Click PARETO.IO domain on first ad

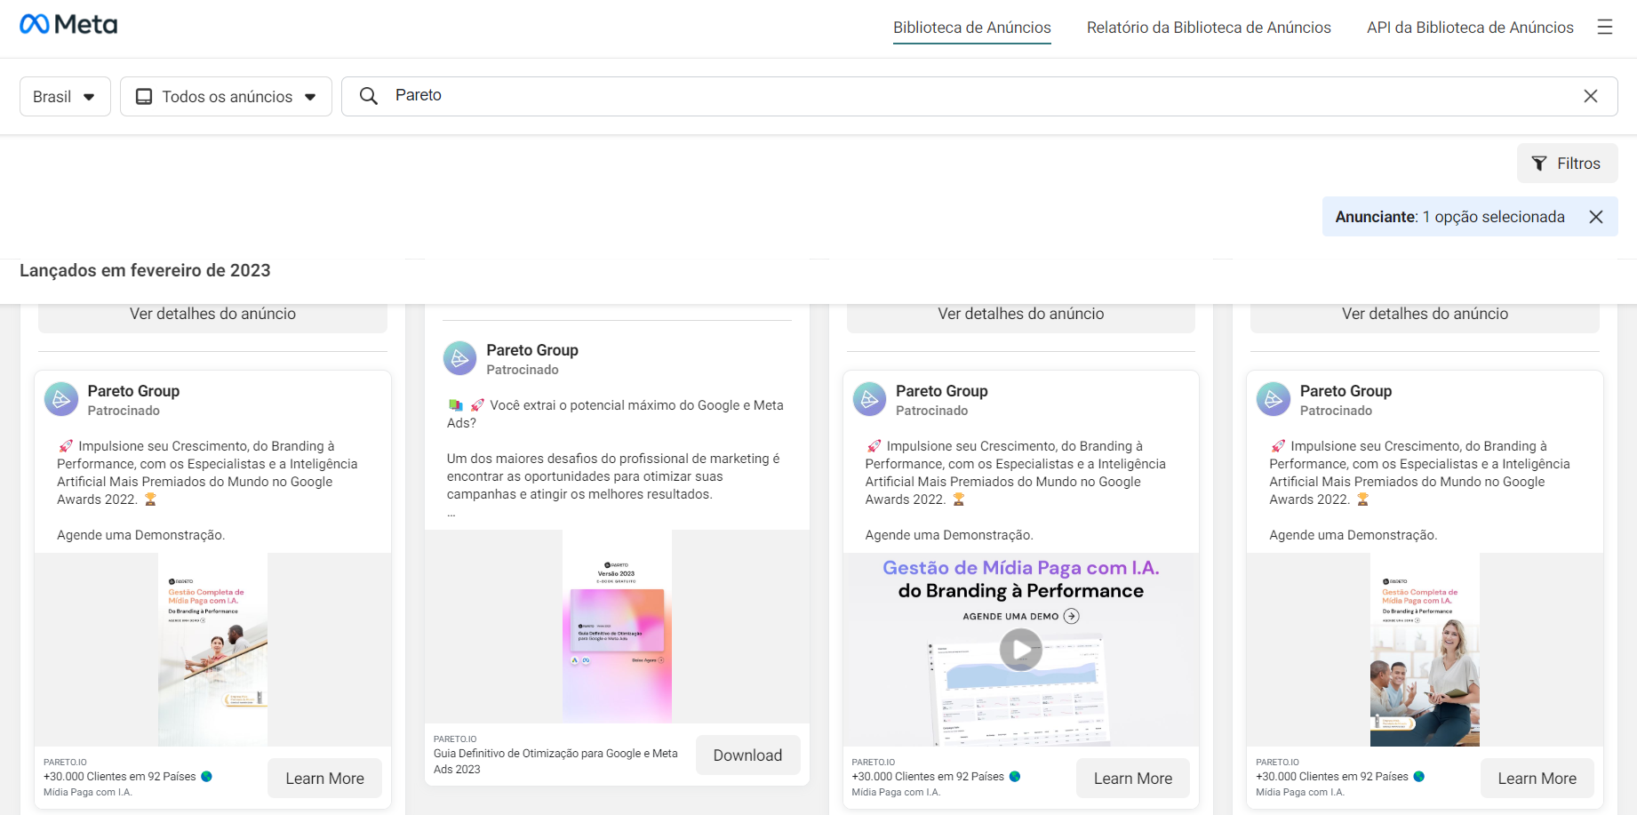pos(65,763)
